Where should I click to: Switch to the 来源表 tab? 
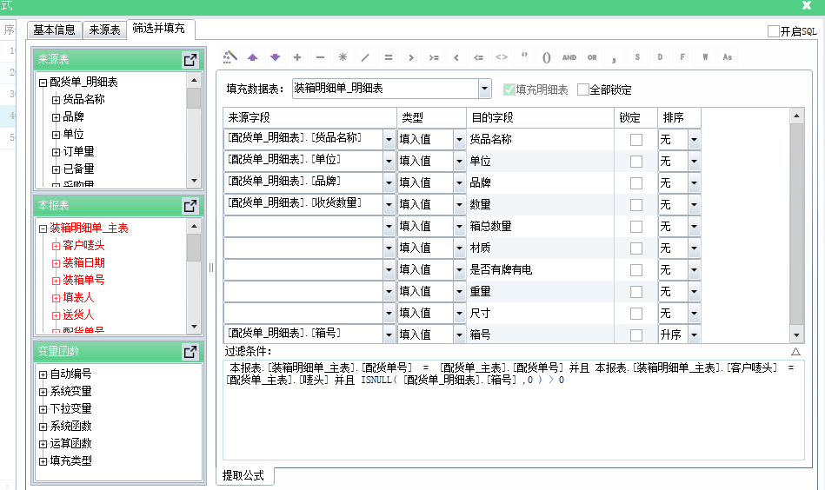point(104,30)
